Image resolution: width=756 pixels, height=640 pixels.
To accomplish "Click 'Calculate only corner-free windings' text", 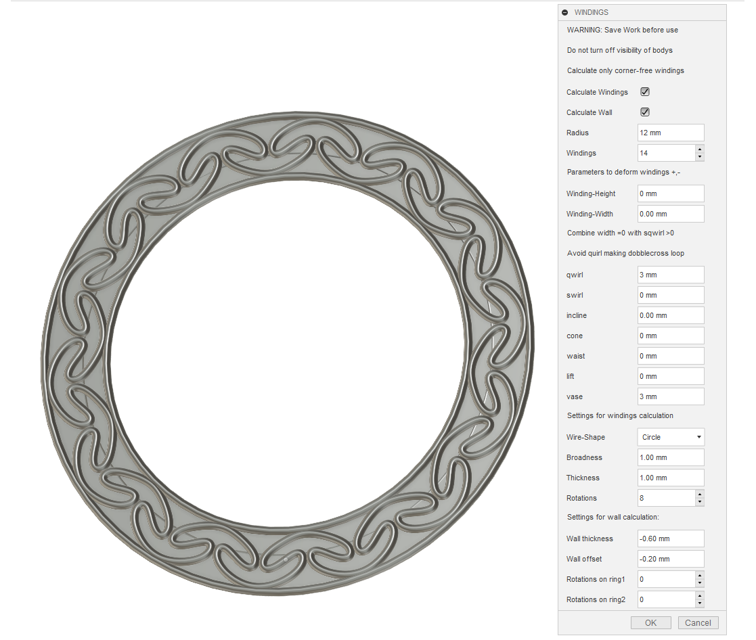I will click(625, 70).
